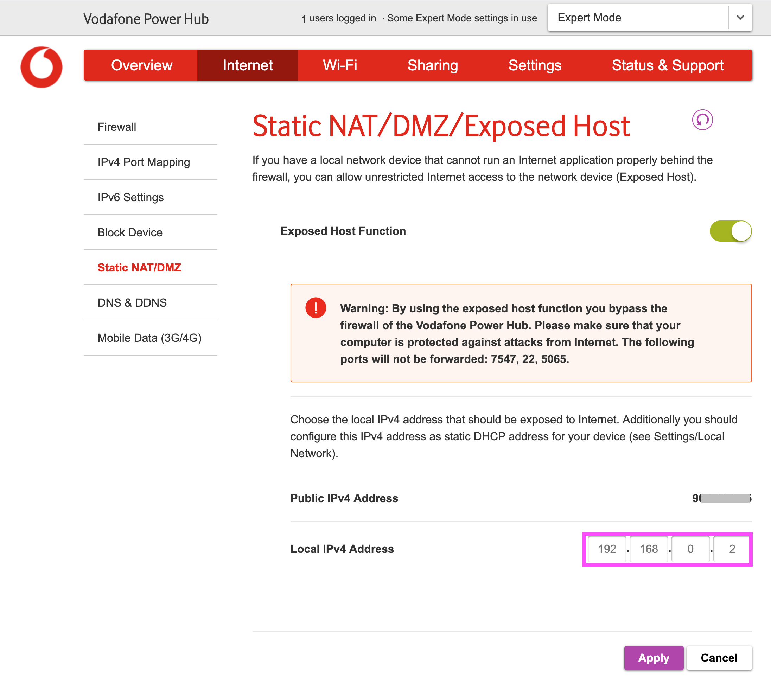Image resolution: width=771 pixels, height=678 pixels.
Task: Click the Cancel button
Action: coord(719,658)
